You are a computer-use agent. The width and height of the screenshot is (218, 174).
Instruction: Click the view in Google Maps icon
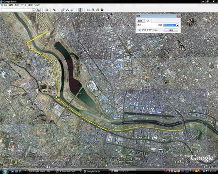[x=97, y=10]
